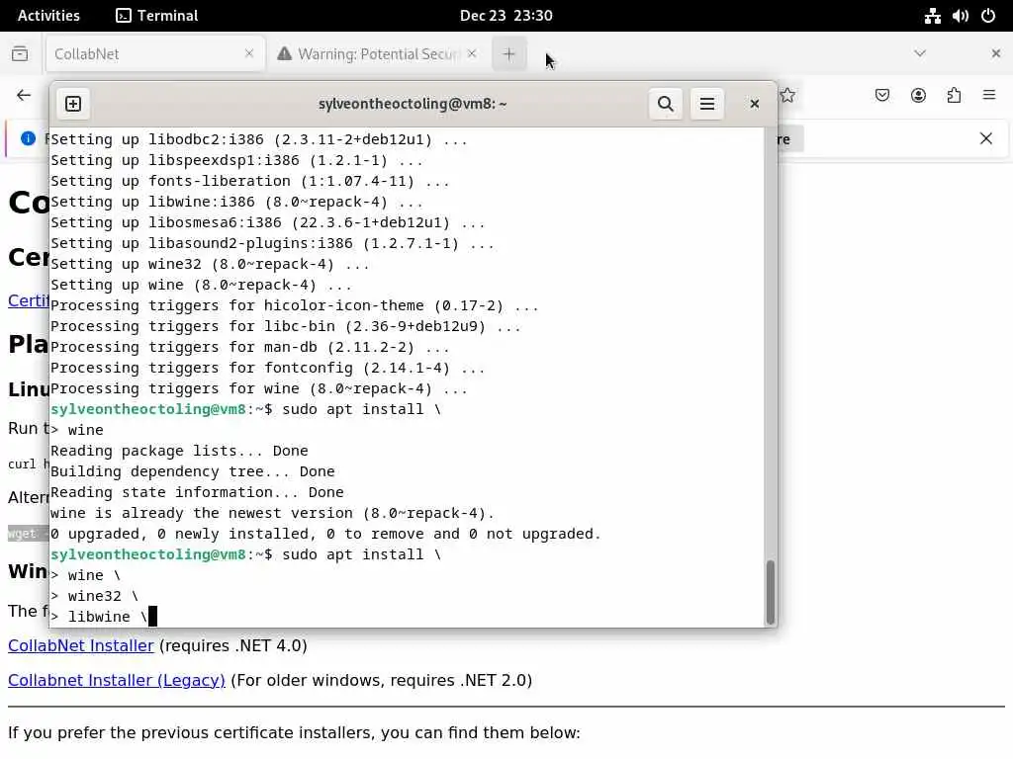Click 'Building dependency tree... Done' line

pyautogui.click(x=193, y=471)
